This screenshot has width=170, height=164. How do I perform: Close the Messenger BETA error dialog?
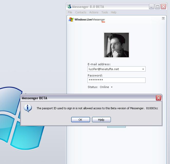click(x=158, y=98)
